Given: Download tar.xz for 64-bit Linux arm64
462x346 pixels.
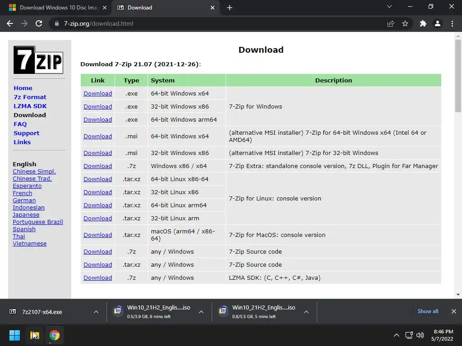Looking at the screenshot, I should [97, 205].
